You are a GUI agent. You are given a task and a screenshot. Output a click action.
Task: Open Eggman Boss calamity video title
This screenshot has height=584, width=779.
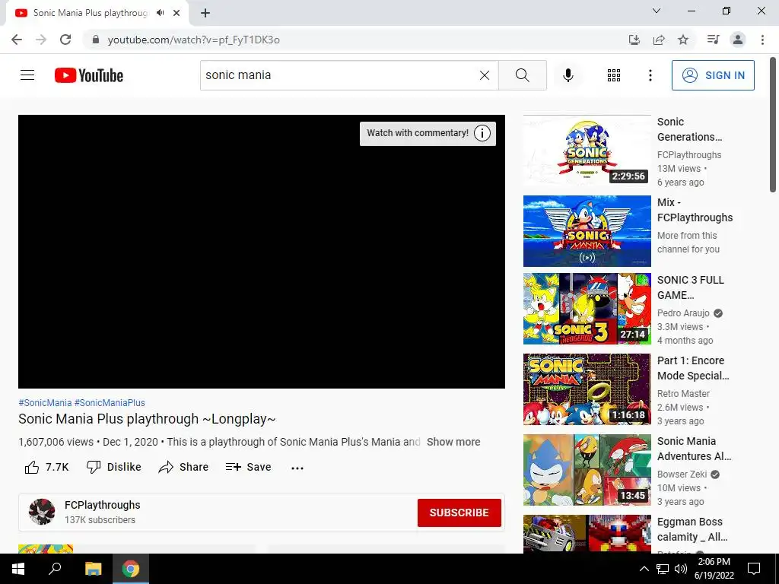[692, 529]
